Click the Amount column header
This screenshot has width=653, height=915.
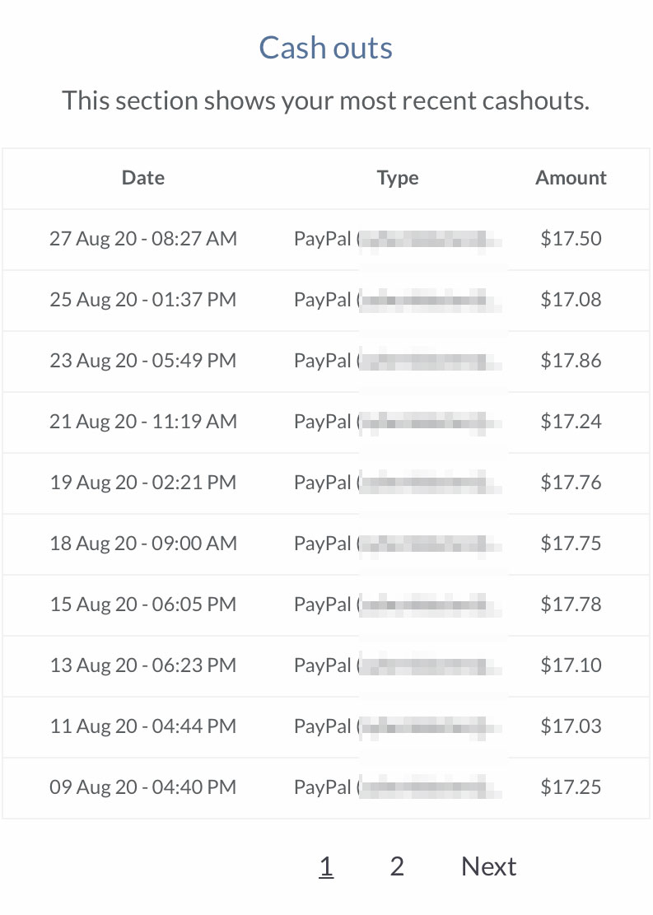[x=571, y=177]
